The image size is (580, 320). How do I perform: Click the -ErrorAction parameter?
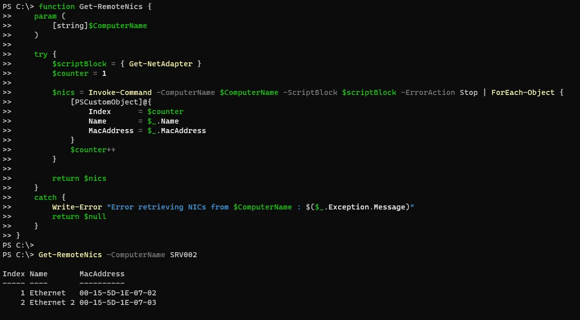pos(428,92)
